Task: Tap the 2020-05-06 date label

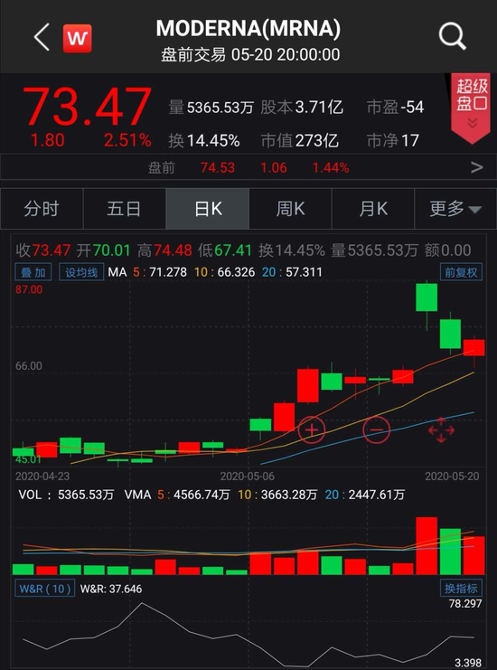Action: coord(248,476)
